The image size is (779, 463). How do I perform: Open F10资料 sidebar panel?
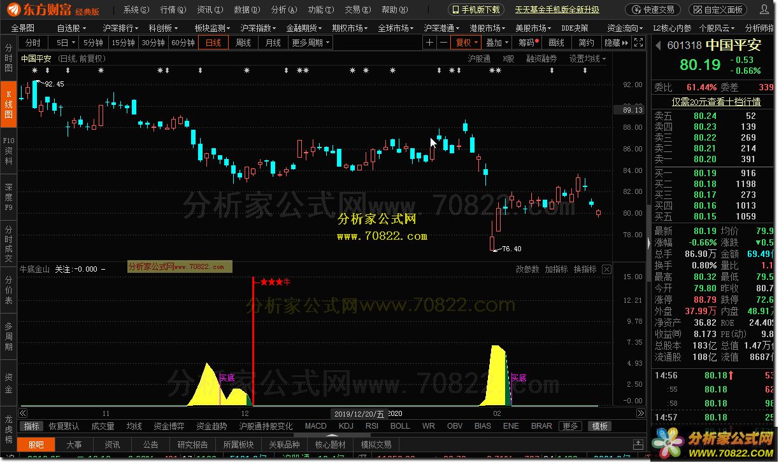[8, 150]
